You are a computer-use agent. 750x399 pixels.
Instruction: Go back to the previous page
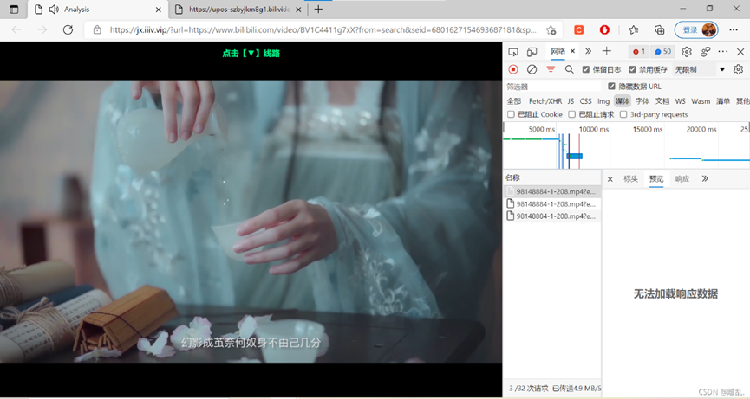16,29
